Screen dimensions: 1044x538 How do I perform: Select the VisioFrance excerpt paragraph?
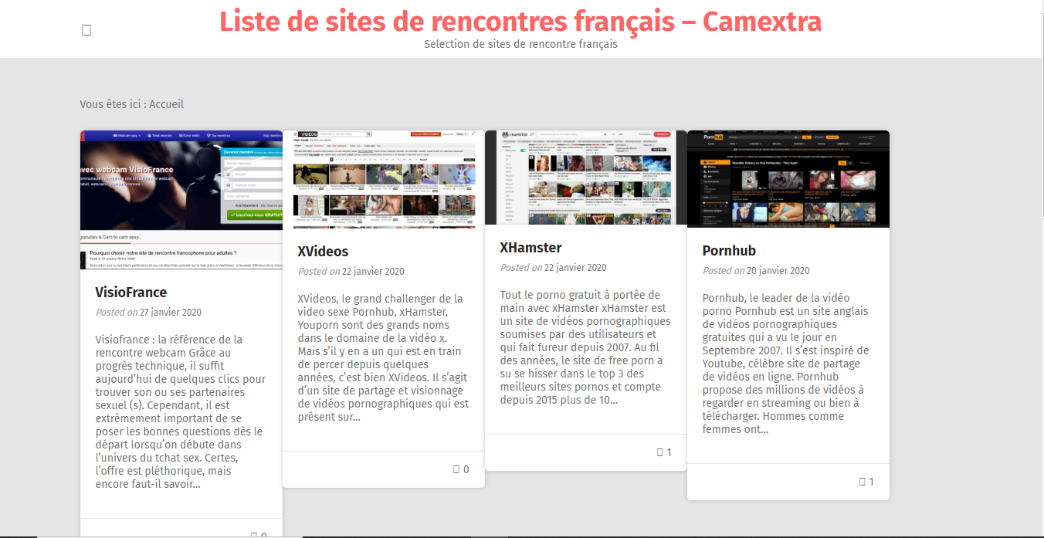click(x=181, y=411)
